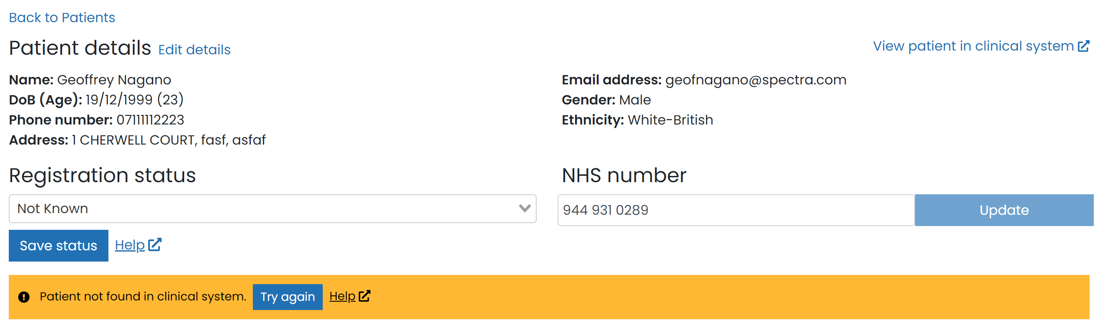Viewport: 1103px width, 328px height.
Task: Click external-link icon next to Save status Help
Action: (154, 244)
